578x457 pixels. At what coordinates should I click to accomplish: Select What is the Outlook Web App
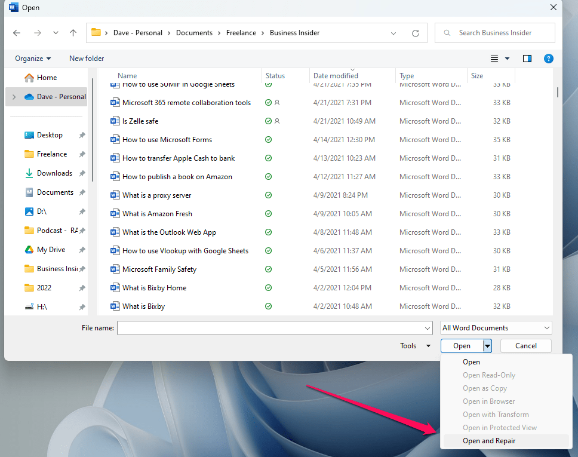[x=169, y=232]
